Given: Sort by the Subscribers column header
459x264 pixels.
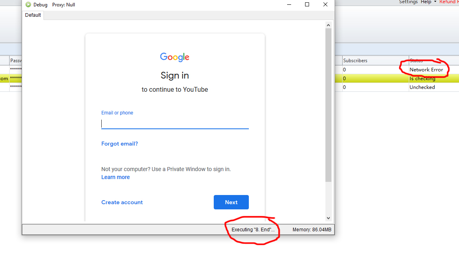Looking at the screenshot, I should pos(355,61).
